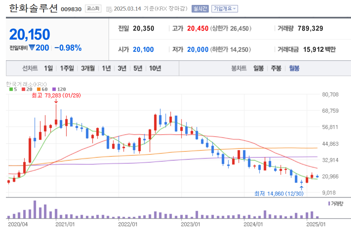Click the 거래대금 value 15,912 백만

319,49
